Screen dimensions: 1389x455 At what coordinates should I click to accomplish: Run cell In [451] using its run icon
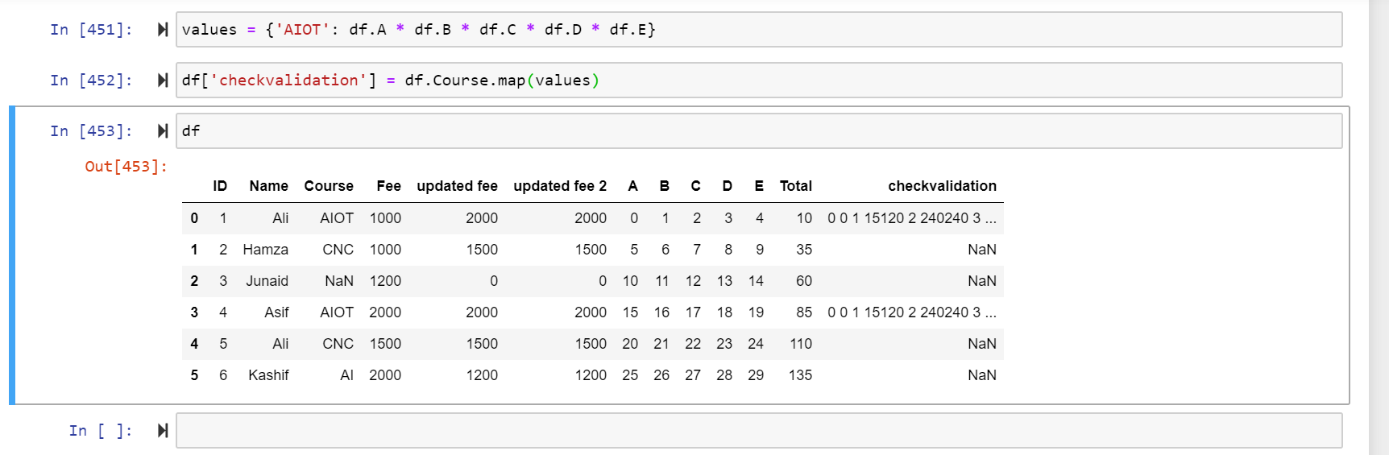click(x=163, y=30)
